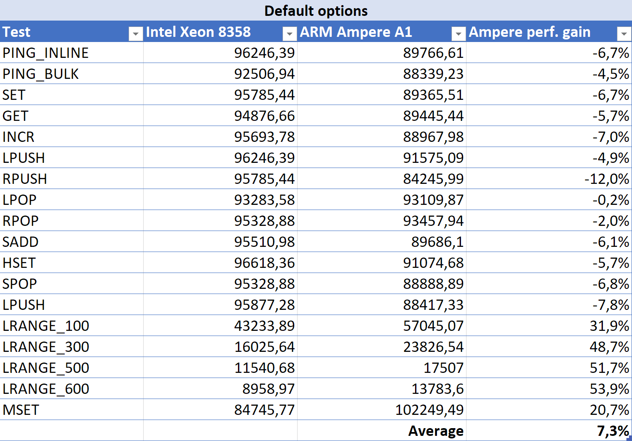Select Ampere value 84245,99

coord(382,179)
